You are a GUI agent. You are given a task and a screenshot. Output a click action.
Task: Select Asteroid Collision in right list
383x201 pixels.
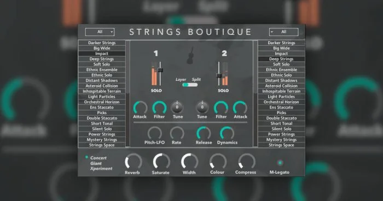point(281,86)
